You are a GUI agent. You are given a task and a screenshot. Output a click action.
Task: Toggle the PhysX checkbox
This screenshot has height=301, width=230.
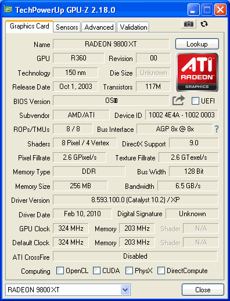click(x=129, y=271)
